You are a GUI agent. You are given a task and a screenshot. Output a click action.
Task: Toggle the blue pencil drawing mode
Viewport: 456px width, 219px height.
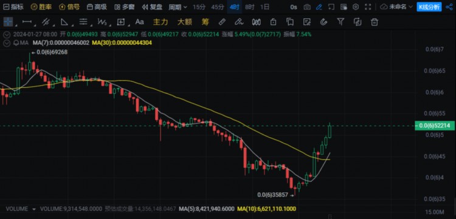pyautogui.click(x=319, y=7)
